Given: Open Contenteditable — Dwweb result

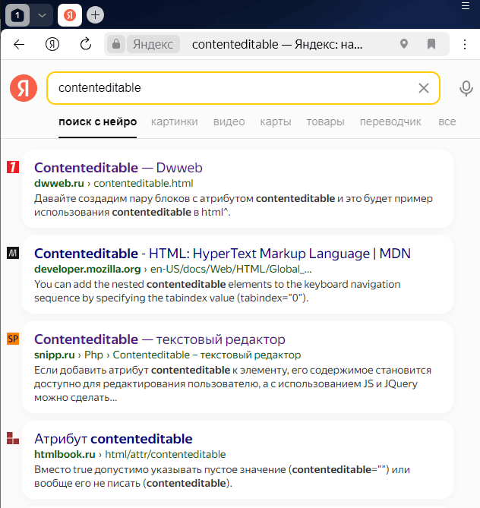Looking at the screenshot, I should click(x=118, y=168).
